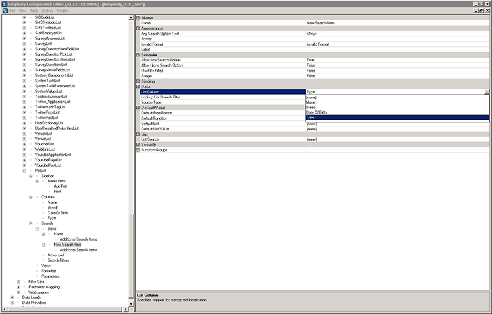
Task: Select the Advanced search node
Action: [x=56, y=255]
